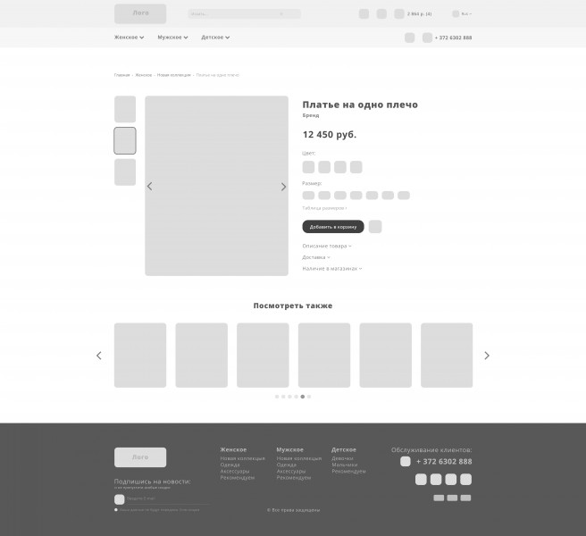Go to Главная in the breadcrumbs
This screenshot has height=536, width=586.
pyautogui.click(x=121, y=75)
